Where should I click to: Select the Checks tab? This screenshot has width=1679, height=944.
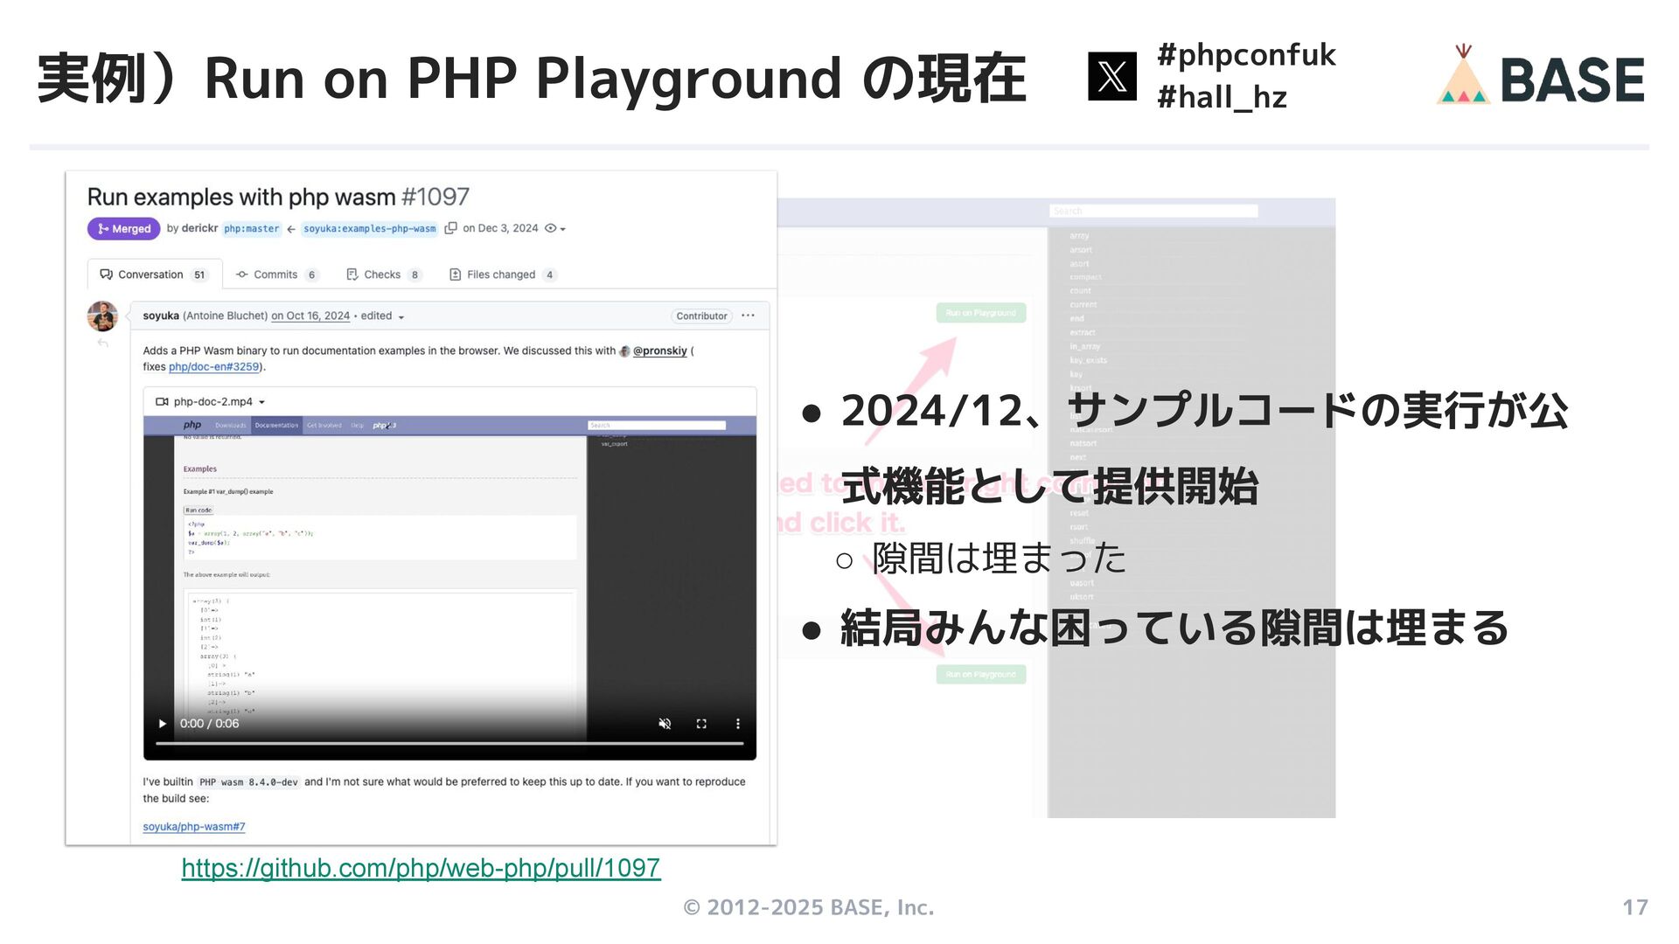(x=382, y=274)
